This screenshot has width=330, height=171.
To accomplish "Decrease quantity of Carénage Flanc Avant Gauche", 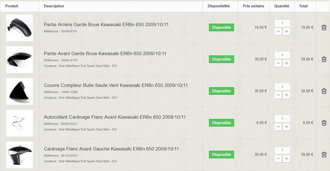I will [278, 159].
